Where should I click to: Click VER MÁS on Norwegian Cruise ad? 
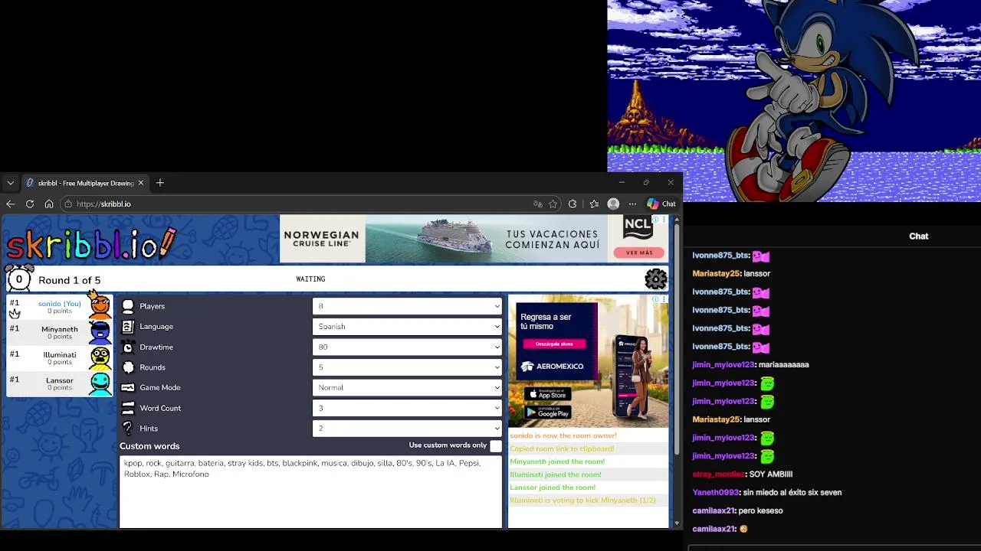point(639,253)
